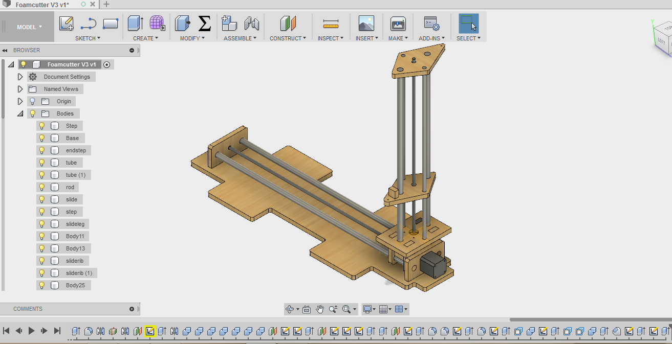Select the Pan tool in navigation bar
672x344 pixels.
(x=319, y=309)
